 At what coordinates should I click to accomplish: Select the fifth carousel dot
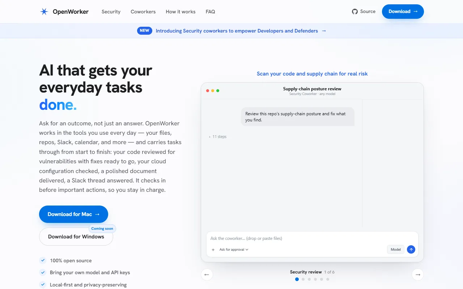(x=322, y=279)
